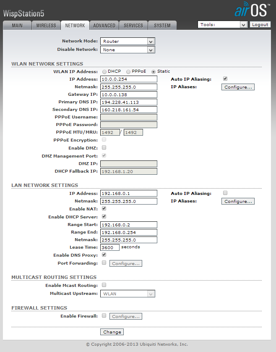Image resolution: width=276 pixels, height=352 pixels.
Task: Open the Tools dropdown
Action: pos(222,24)
